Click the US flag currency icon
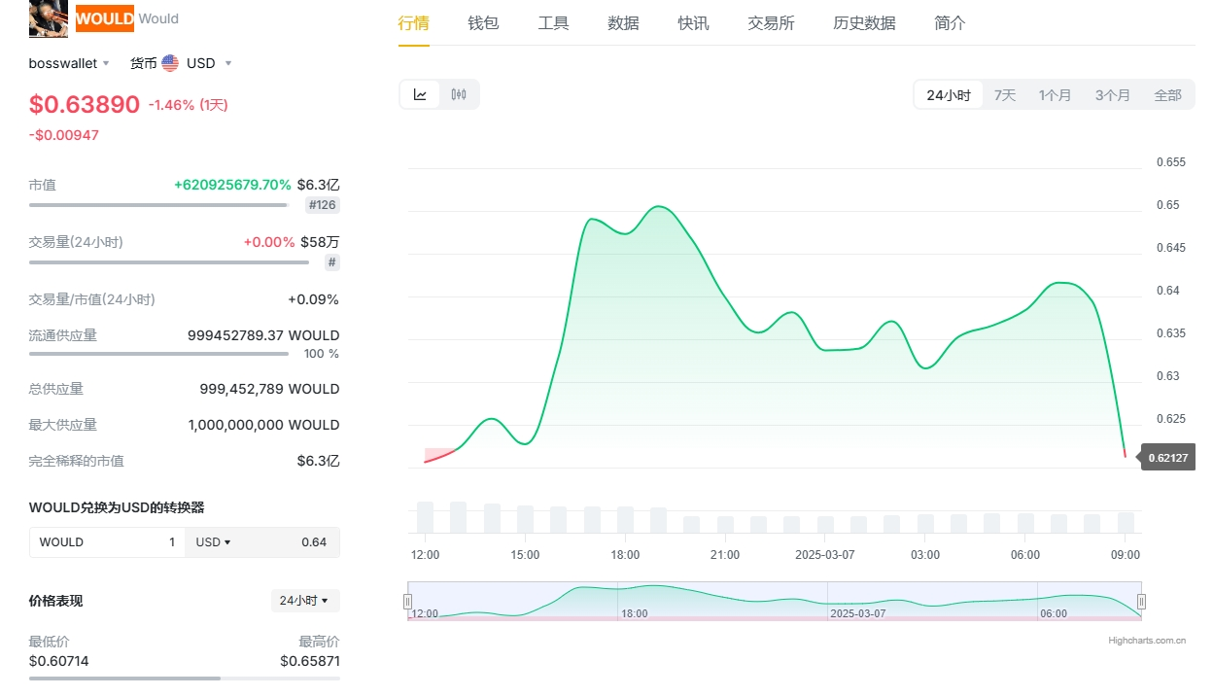Viewport: 1213px width, 696px height. tap(170, 63)
